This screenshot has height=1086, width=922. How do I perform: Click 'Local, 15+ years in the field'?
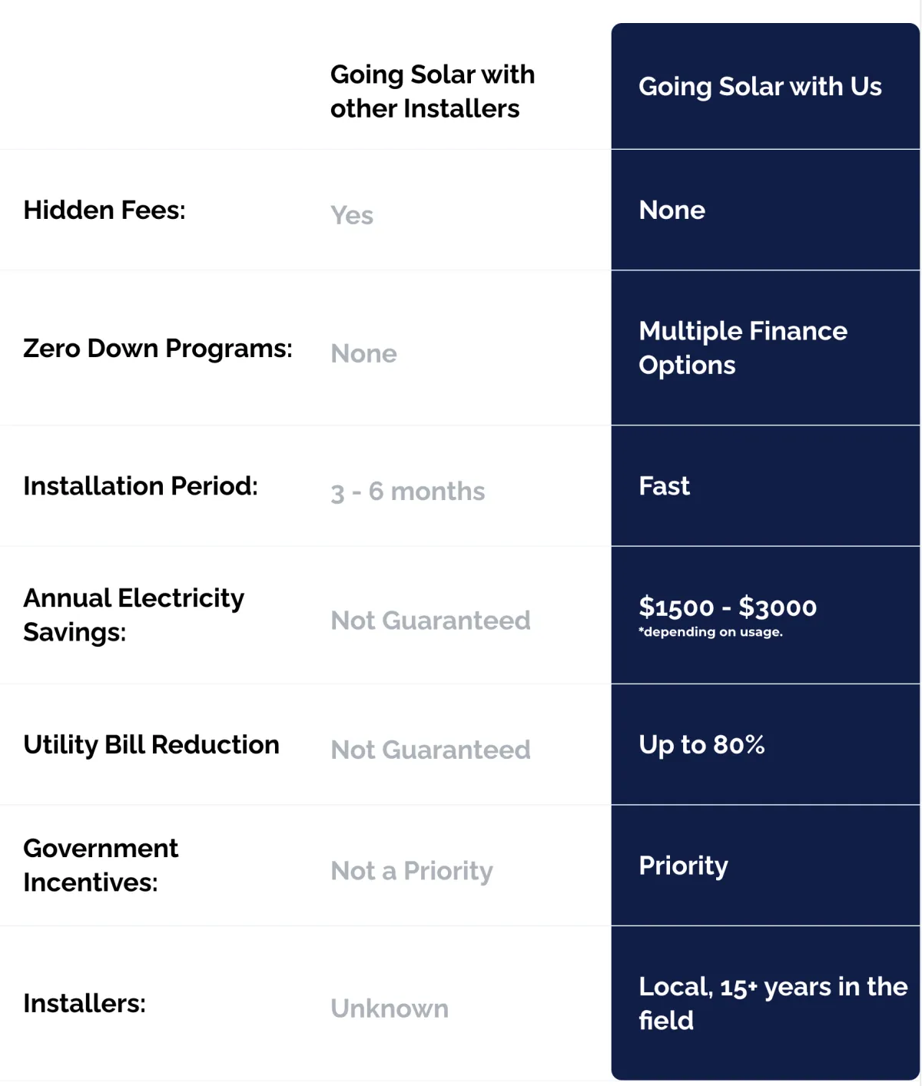tap(773, 1003)
